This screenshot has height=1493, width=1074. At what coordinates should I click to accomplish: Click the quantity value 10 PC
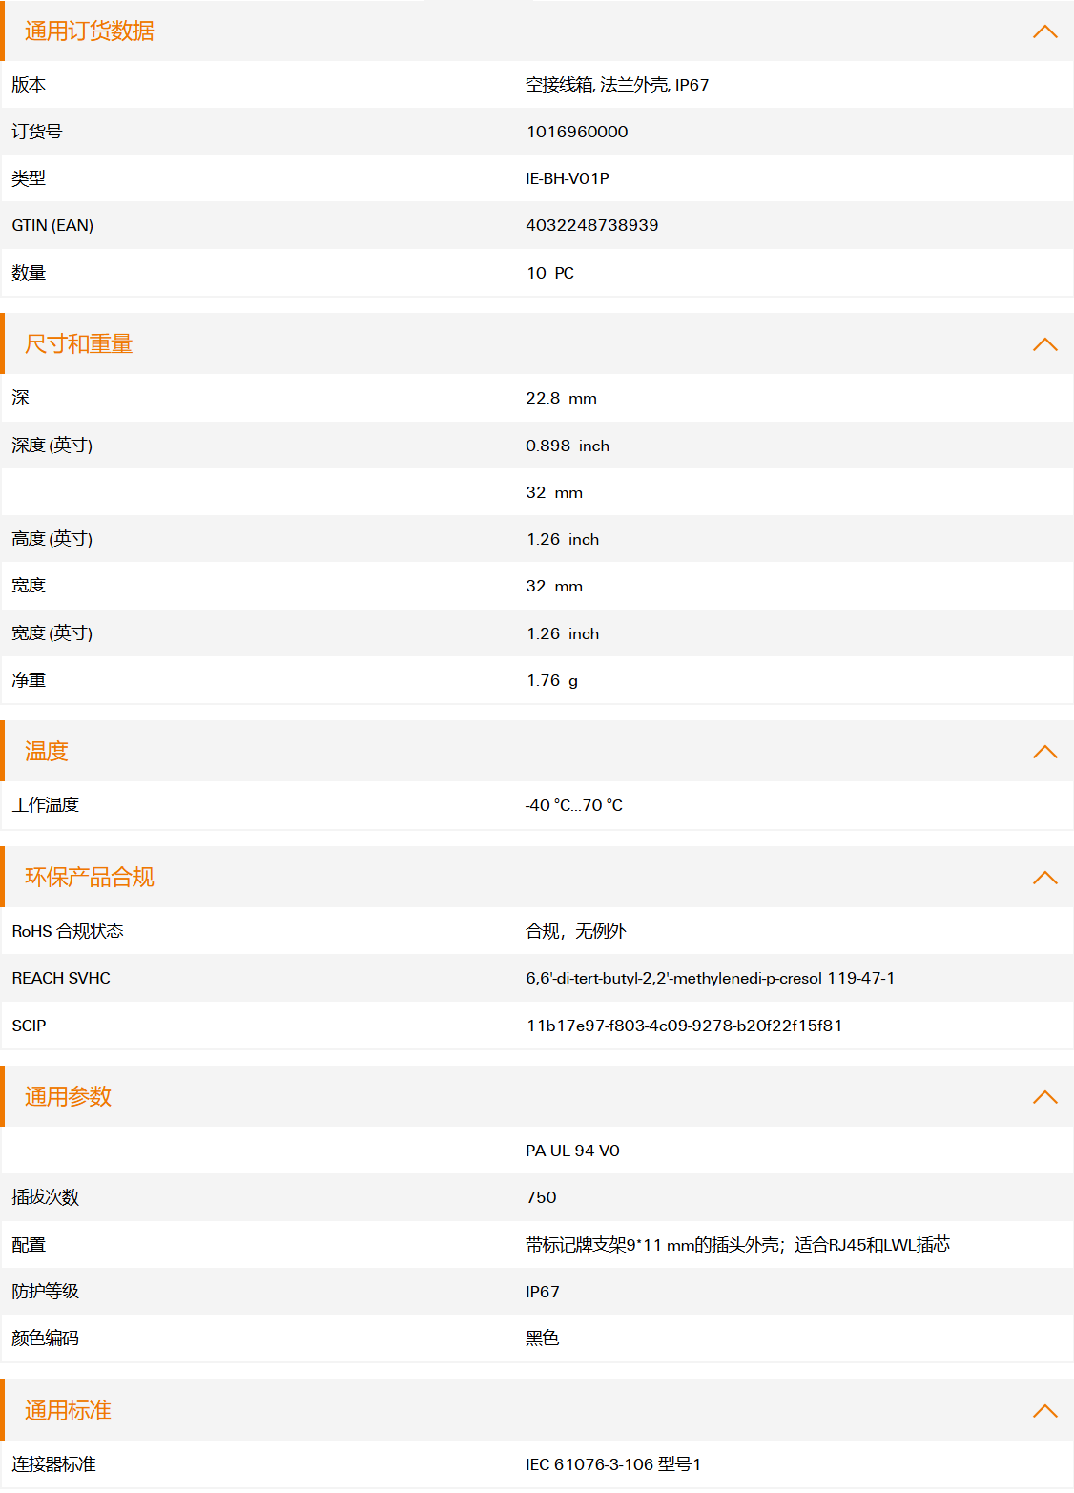click(550, 273)
